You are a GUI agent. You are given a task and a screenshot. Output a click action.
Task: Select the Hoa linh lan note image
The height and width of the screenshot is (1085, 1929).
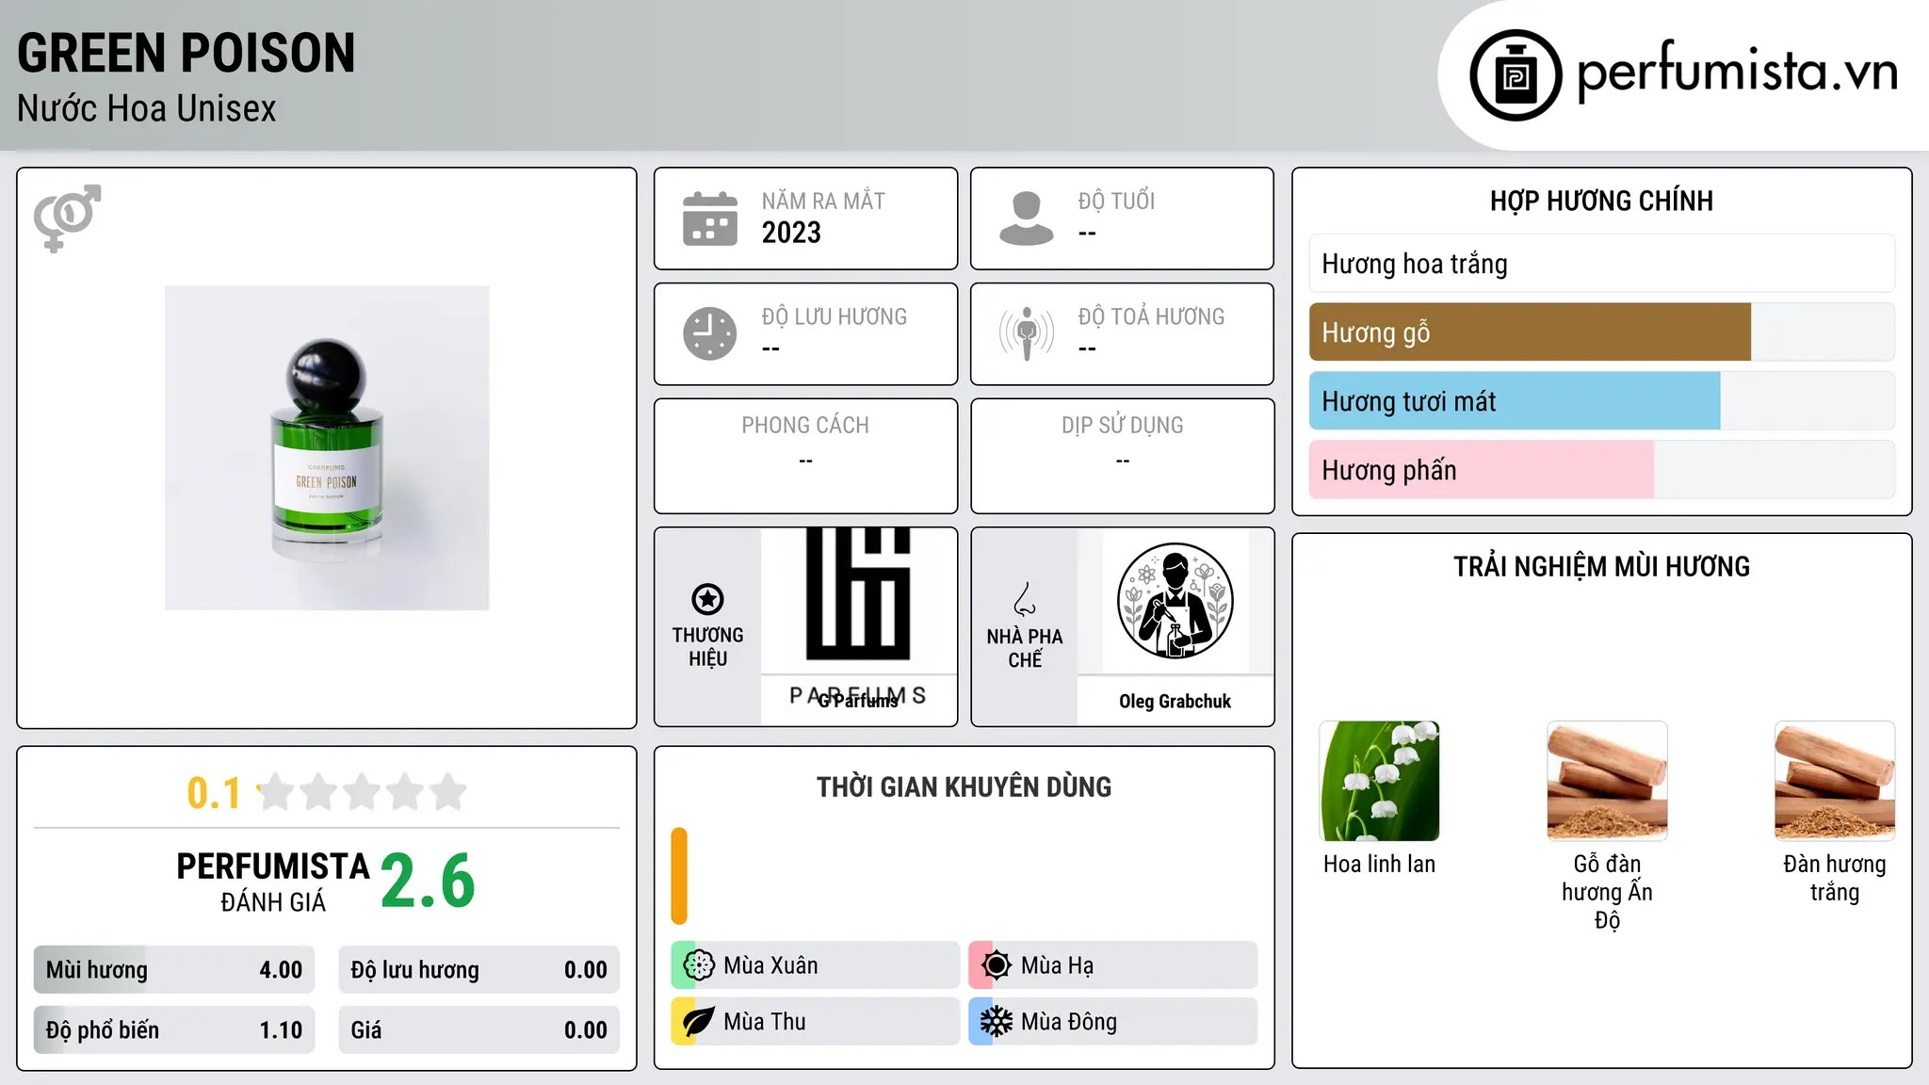pos(1380,781)
